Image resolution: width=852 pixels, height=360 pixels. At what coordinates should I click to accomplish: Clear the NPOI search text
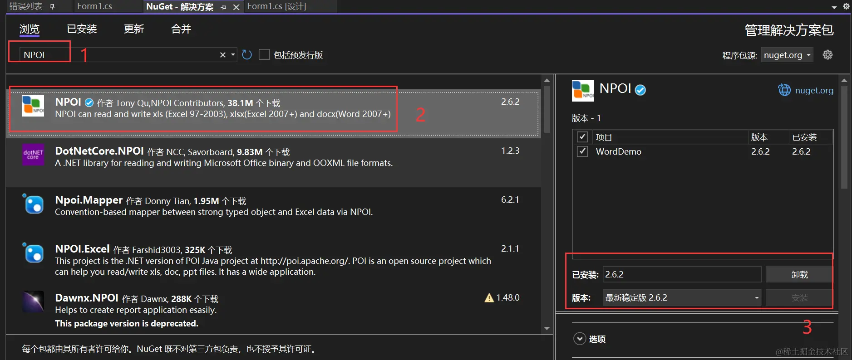pyautogui.click(x=223, y=55)
